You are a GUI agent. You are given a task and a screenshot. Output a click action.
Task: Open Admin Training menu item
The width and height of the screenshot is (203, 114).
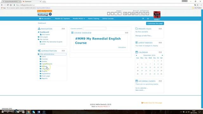tap(94, 19)
